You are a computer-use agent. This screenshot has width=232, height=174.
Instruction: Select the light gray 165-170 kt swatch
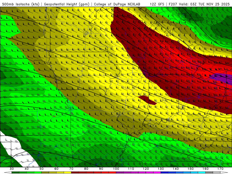pos(217,173)
